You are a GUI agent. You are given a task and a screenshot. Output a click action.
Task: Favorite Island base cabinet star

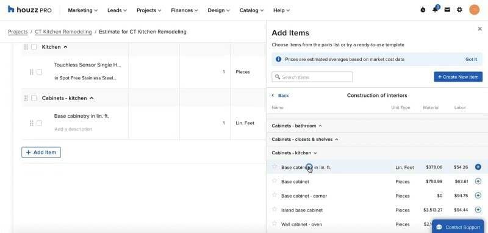tap(274, 209)
